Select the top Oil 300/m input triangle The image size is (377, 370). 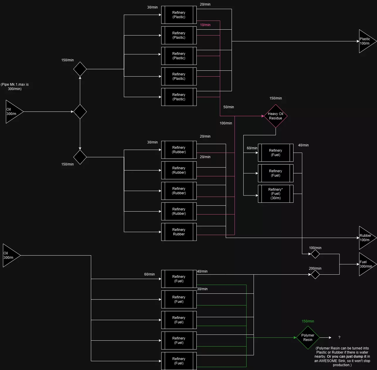(15, 111)
